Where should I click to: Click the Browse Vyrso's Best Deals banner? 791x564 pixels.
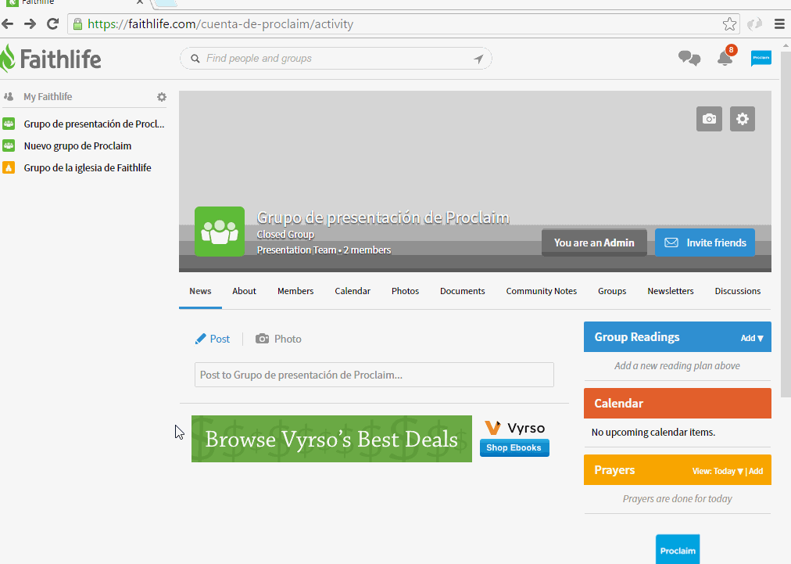click(x=331, y=439)
